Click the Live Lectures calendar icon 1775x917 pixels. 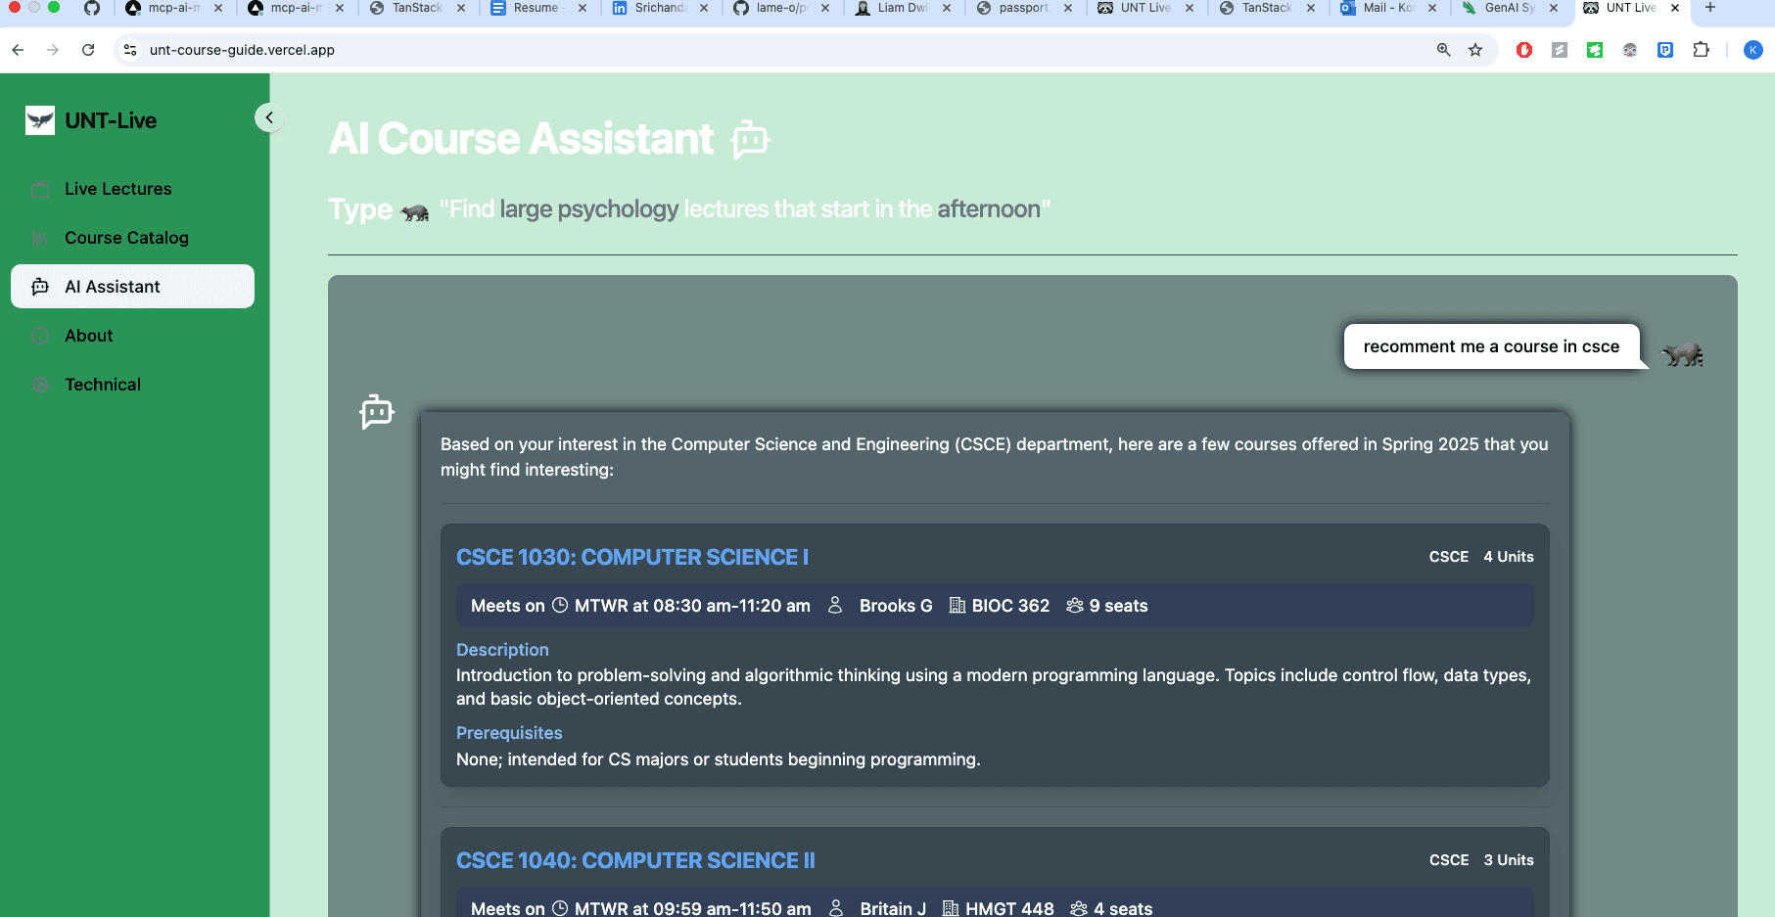tap(40, 189)
